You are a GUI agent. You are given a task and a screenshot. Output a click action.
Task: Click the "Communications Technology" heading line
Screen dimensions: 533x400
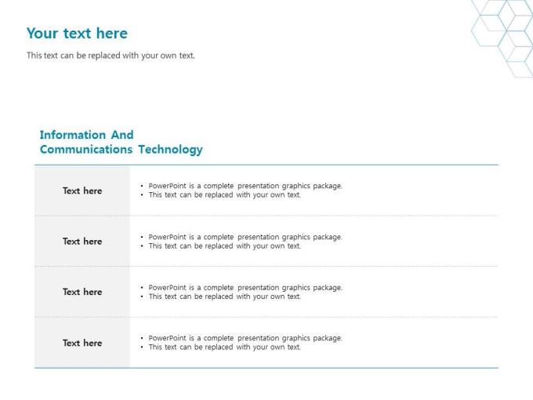121,149
